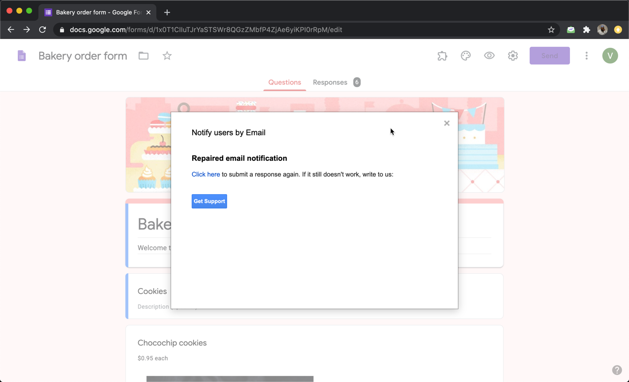This screenshot has width=629, height=382.
Task: Switch to the Responses tab
Action: click(x=330, y=82)
